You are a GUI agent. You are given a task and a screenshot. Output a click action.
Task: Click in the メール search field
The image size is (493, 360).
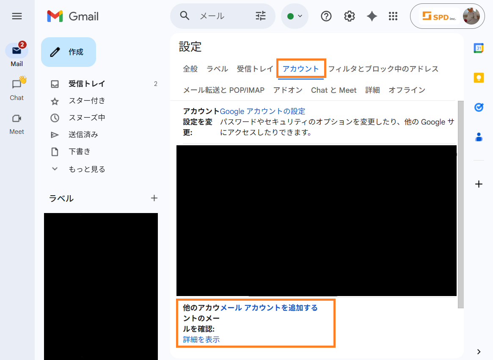tap(224, 16)
